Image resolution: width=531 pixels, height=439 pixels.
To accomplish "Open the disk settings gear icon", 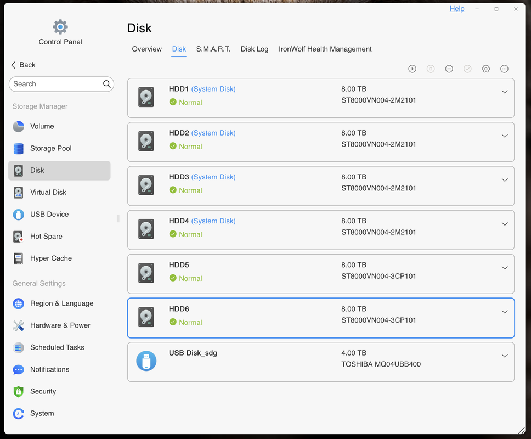I will (486, 69).
